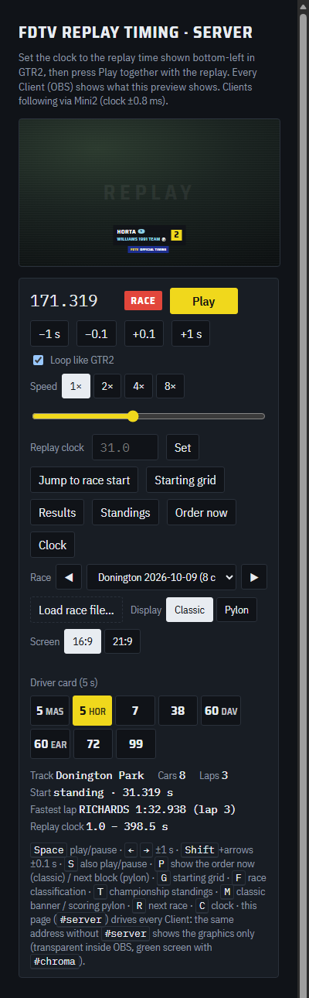Image resolution: width=309 pixels, height=998 pixels.
Task: Click the #chroma code label
Action: (55, 962)
